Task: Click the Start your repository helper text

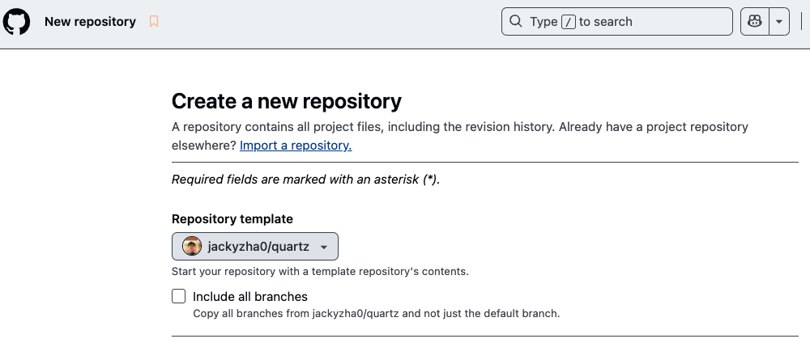Action: point(320,271)
